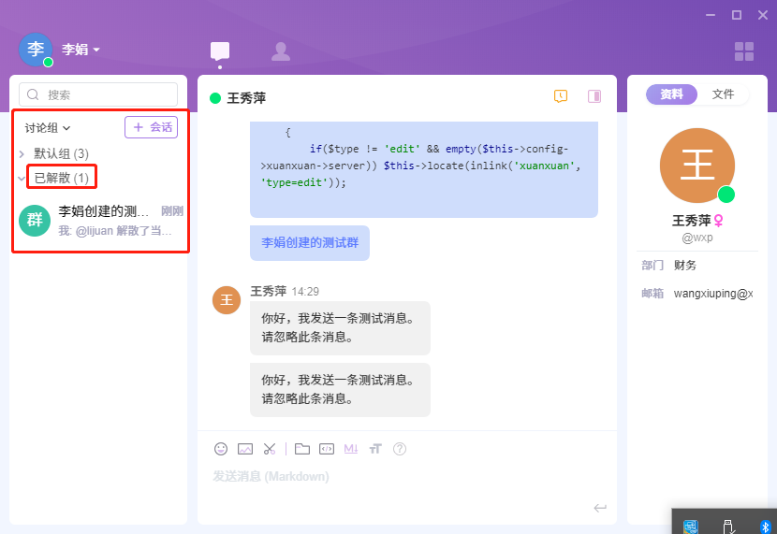The width and height of the screenshot is (777, 534).
Task: Click the font size icon
Action: coord(375,449)
